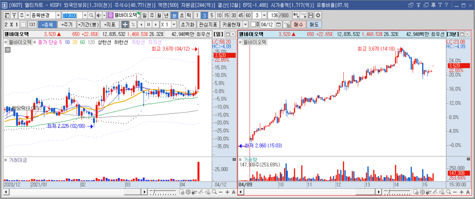475x199 pixels.
Task: Open the 주 market type dropdown arrow
Action: point(28,15)
